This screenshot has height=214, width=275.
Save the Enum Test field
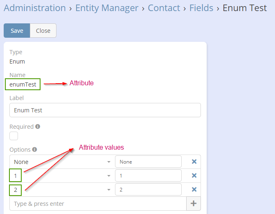click(17, 31)
